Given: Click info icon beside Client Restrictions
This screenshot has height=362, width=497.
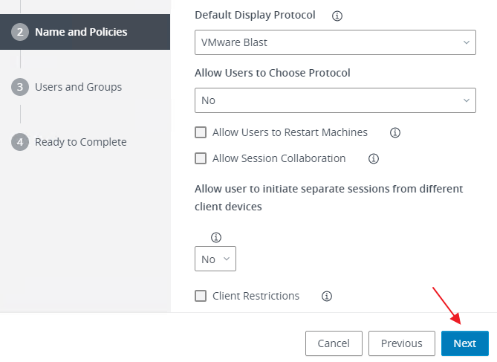Looking at the screenshot, I should point(326,296).
